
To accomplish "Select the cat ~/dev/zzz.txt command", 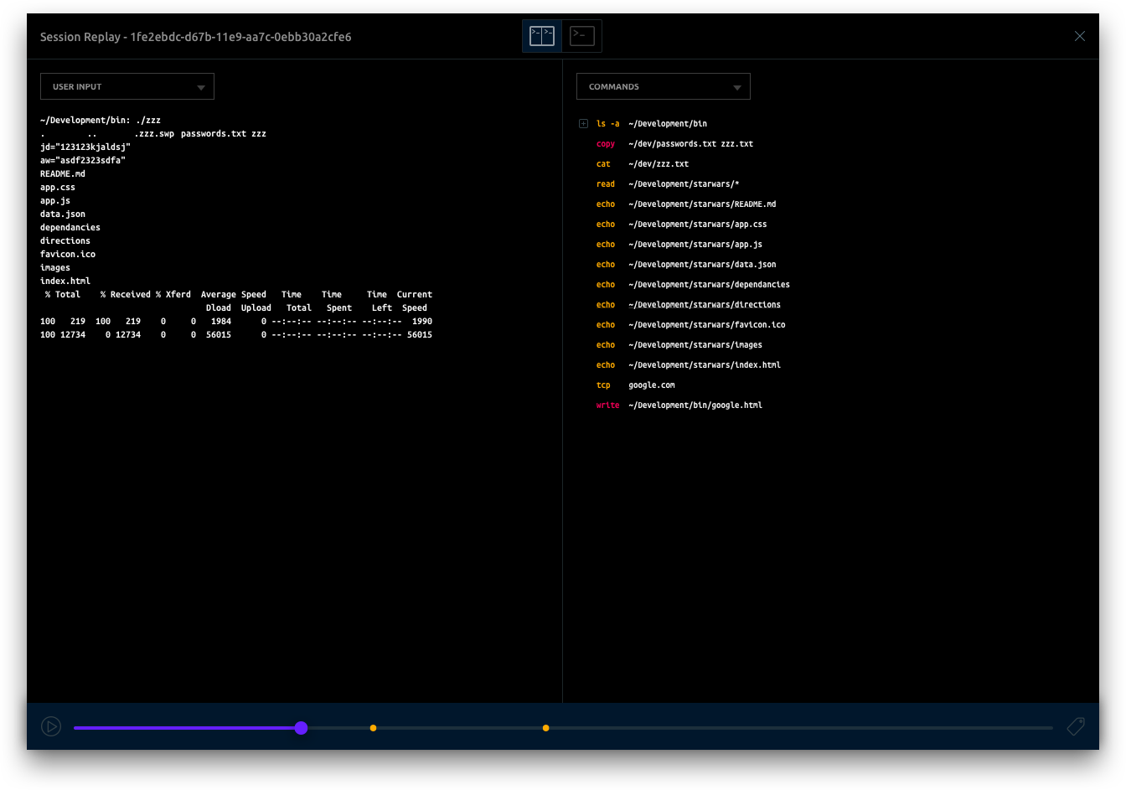I will 642,164.
